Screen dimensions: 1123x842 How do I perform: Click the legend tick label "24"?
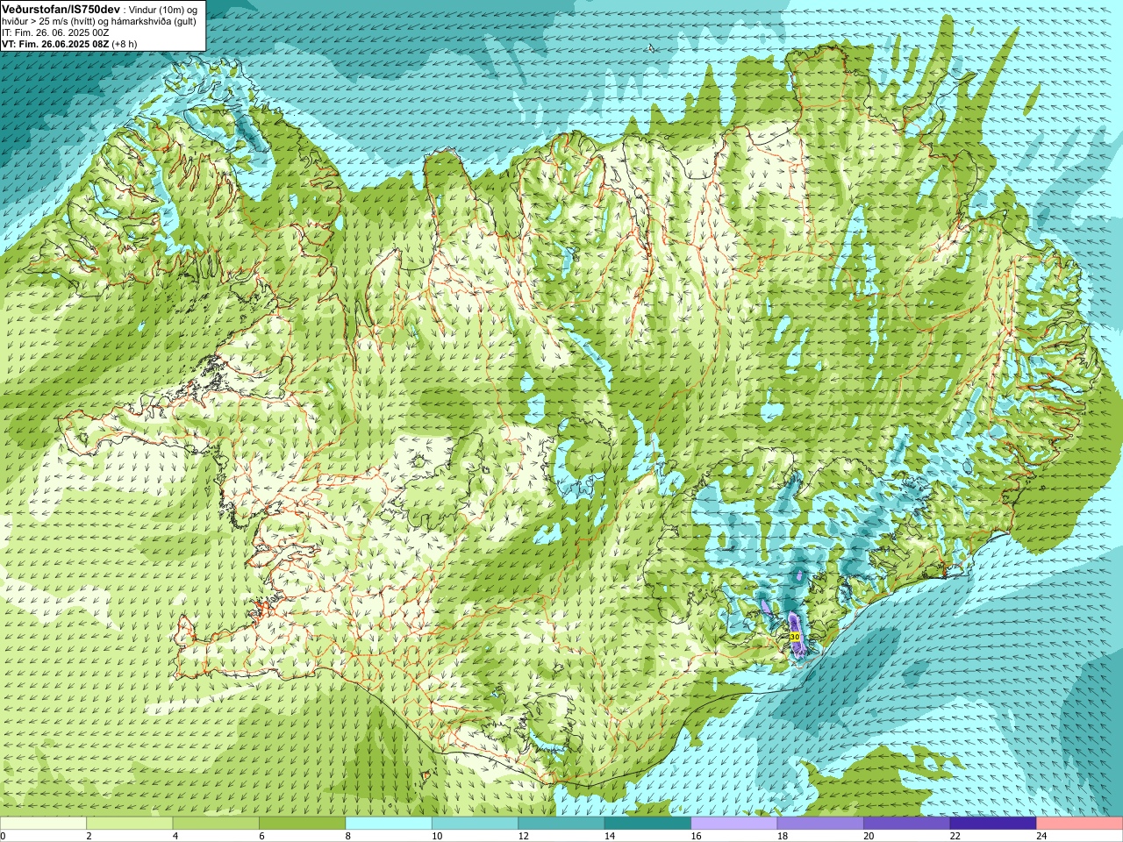coord(1041,836)
